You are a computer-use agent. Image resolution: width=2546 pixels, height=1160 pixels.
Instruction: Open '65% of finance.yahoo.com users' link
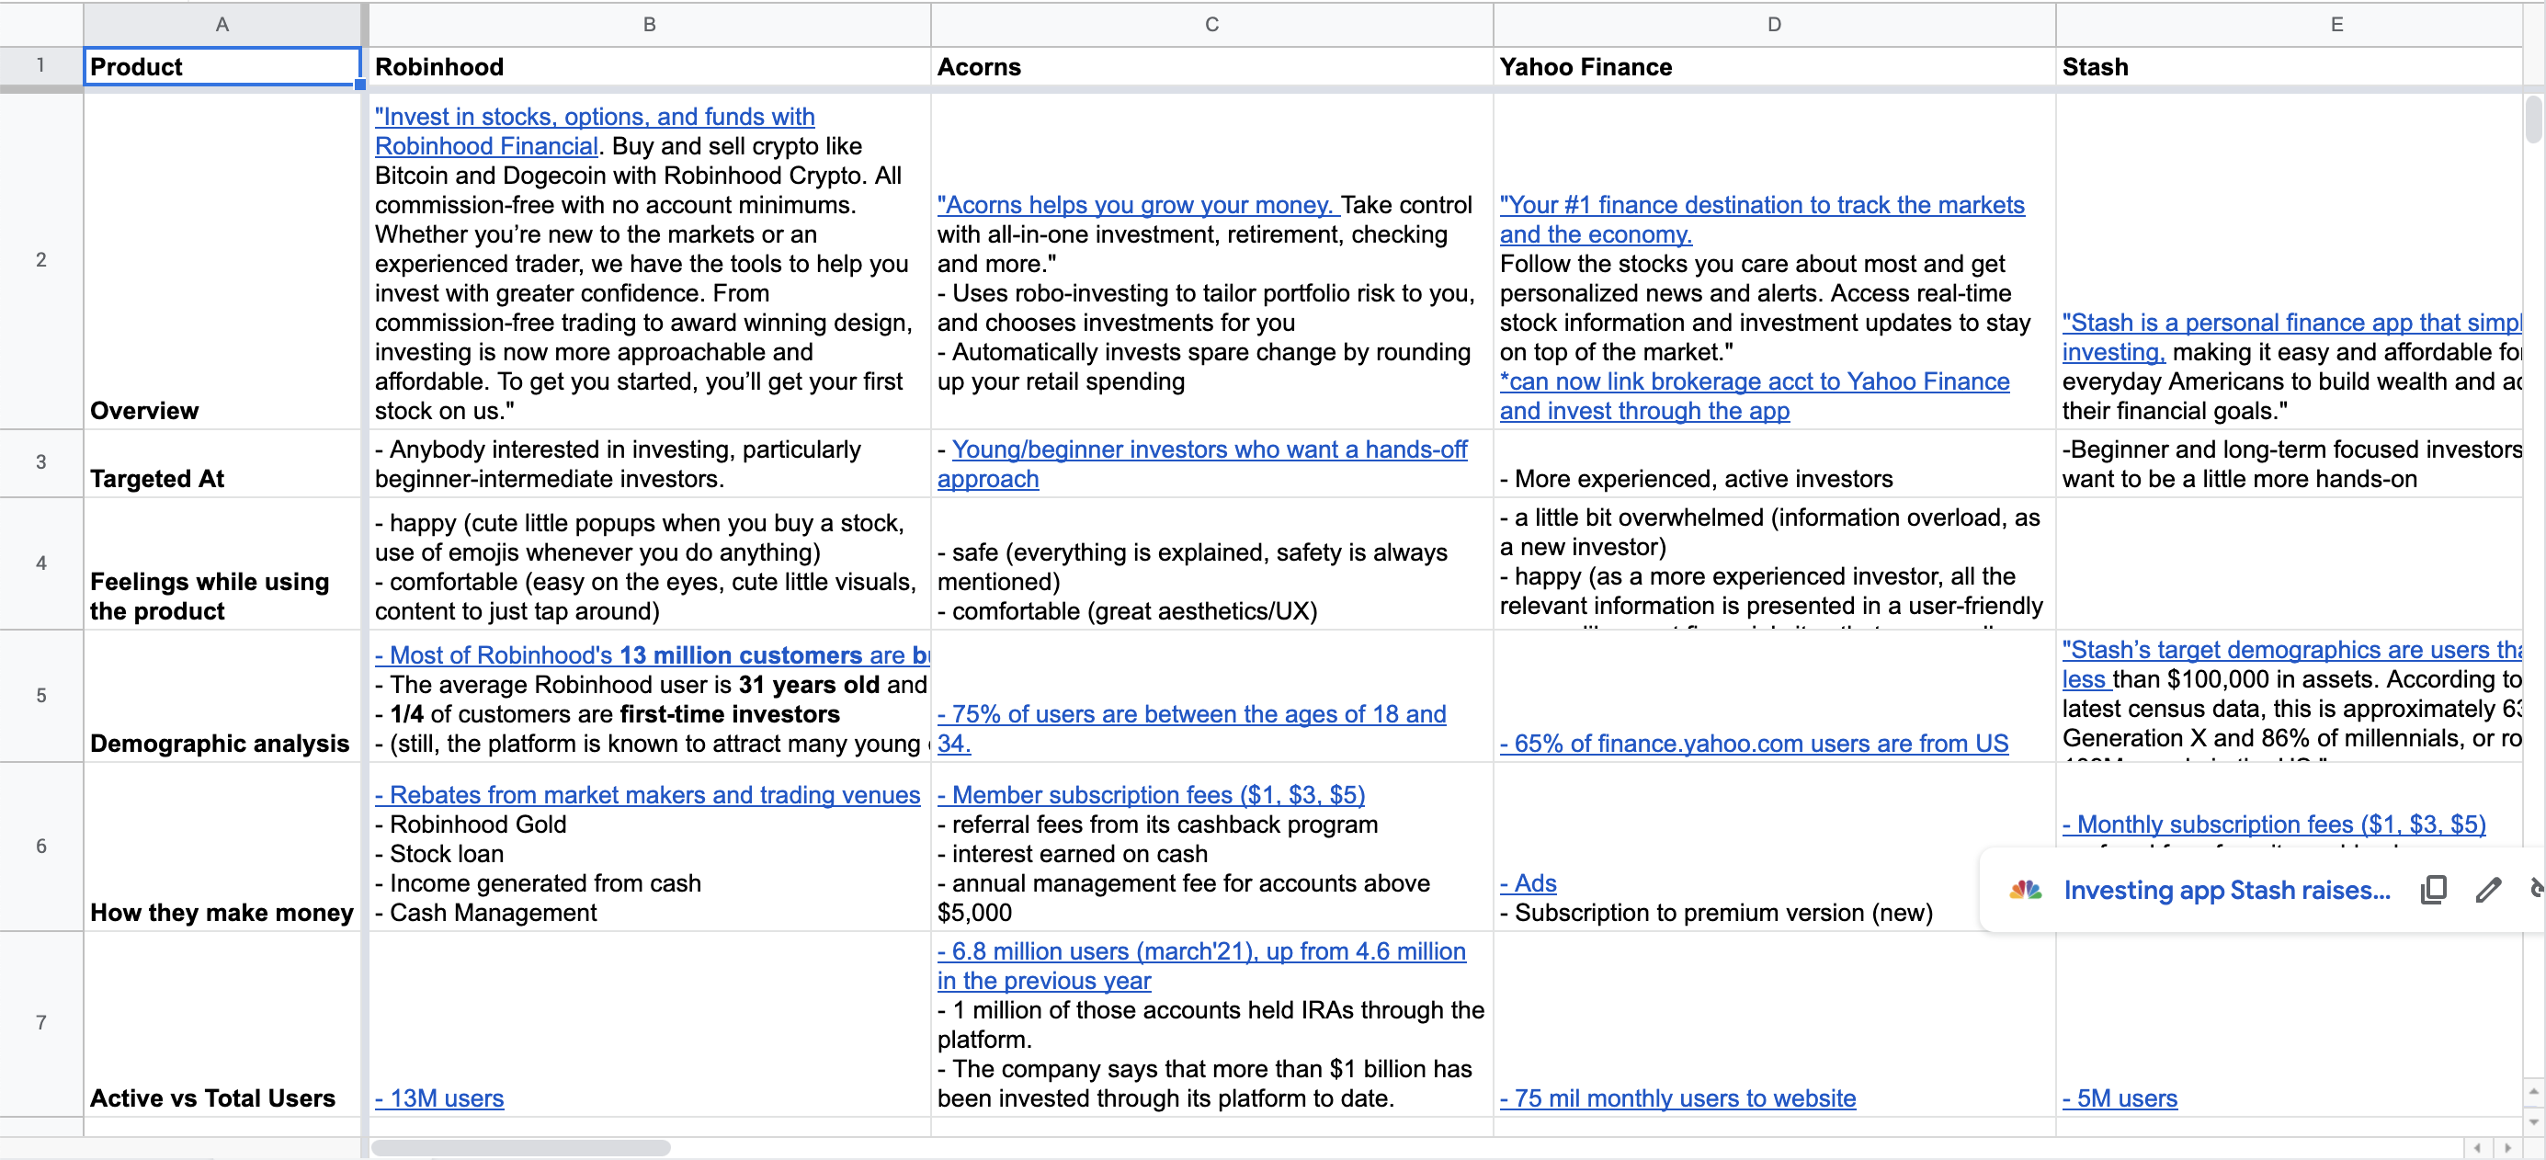coord(1754,743)
